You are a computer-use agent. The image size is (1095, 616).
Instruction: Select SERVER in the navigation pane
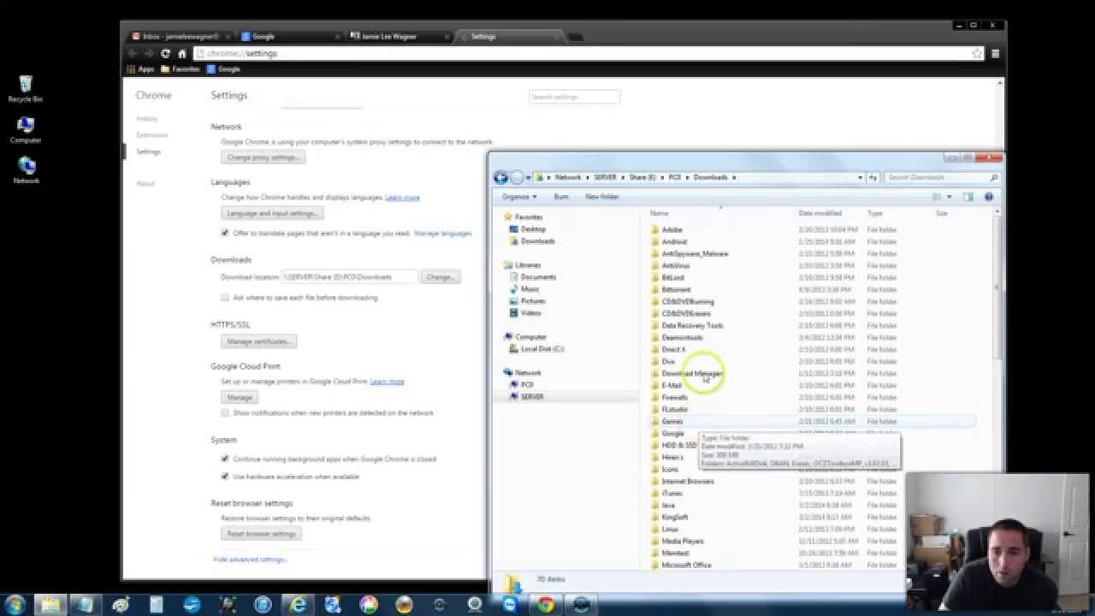pos(532,397)
